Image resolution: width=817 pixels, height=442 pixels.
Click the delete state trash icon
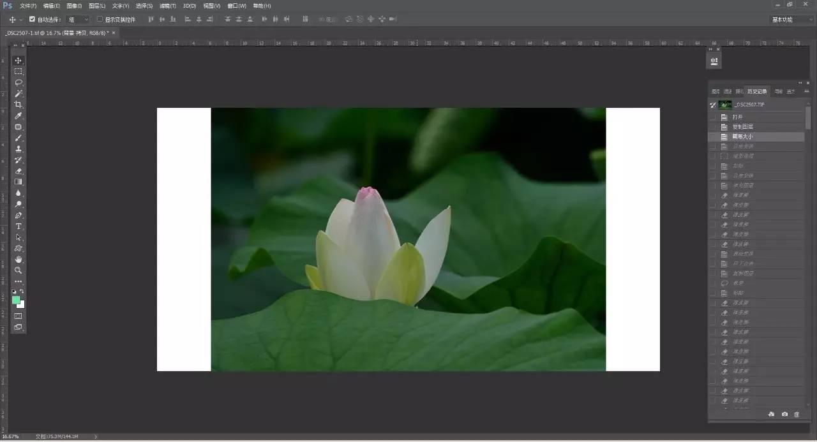click(x=797, y=415)
